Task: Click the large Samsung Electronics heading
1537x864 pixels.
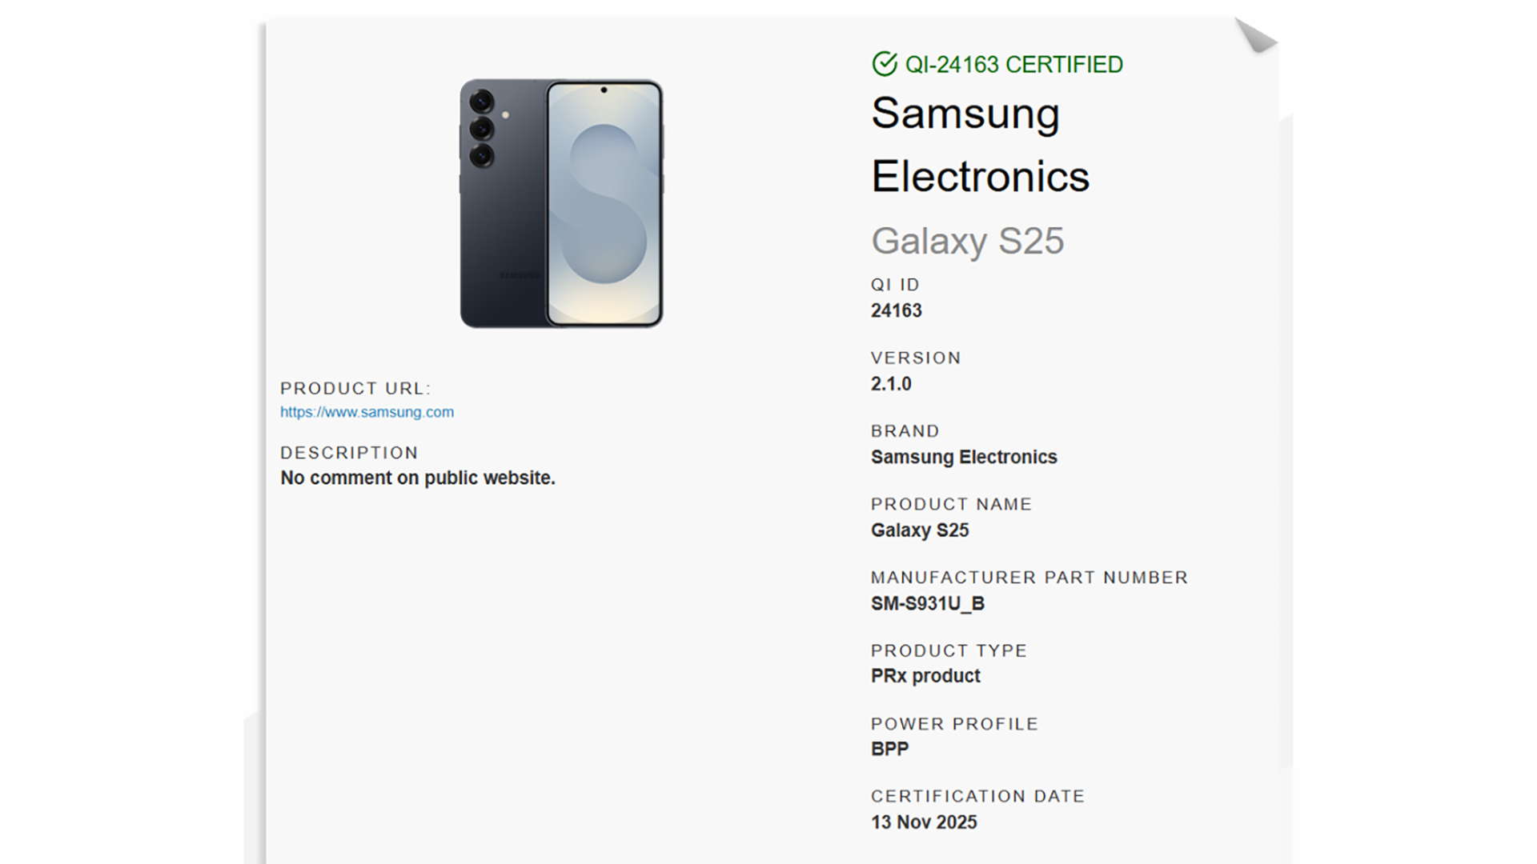Action: pyautogui.click(x=980, y=145)
